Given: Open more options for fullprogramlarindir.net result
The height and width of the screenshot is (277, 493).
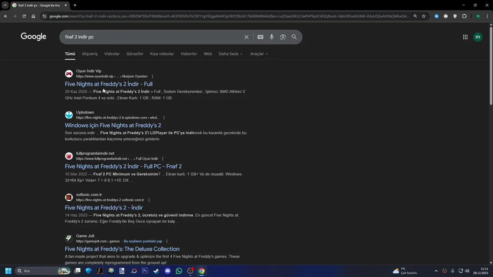Looking at the screenshot, I should 163,159.
